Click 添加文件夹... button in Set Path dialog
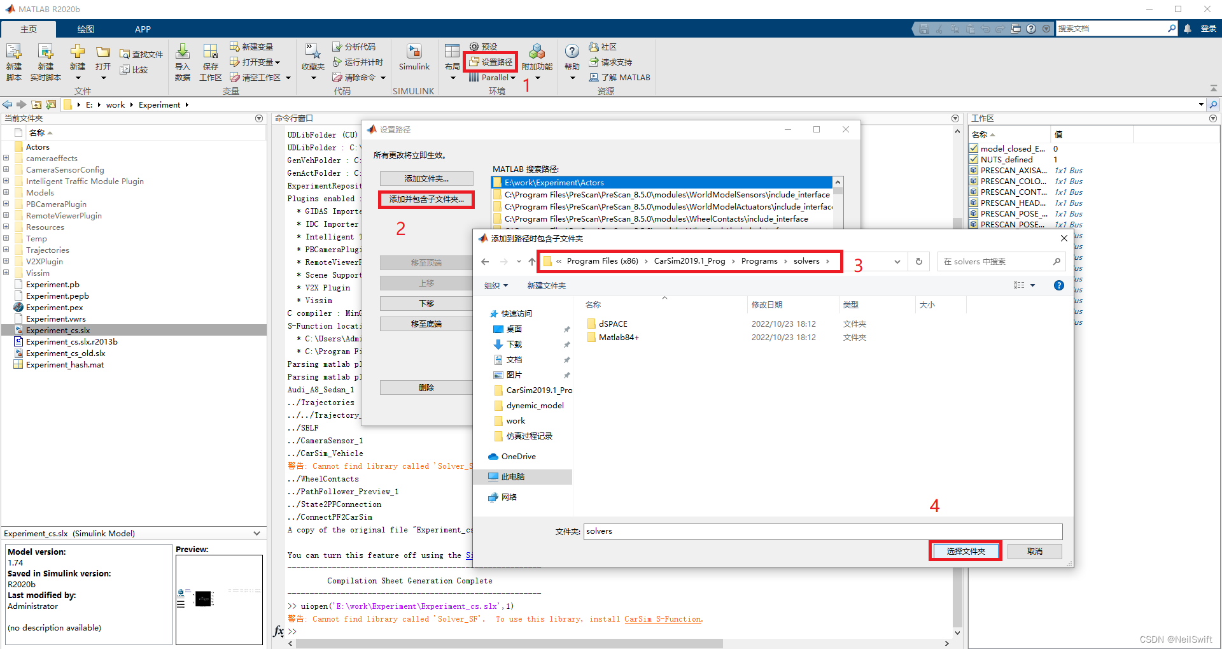 tap(426, 178)
